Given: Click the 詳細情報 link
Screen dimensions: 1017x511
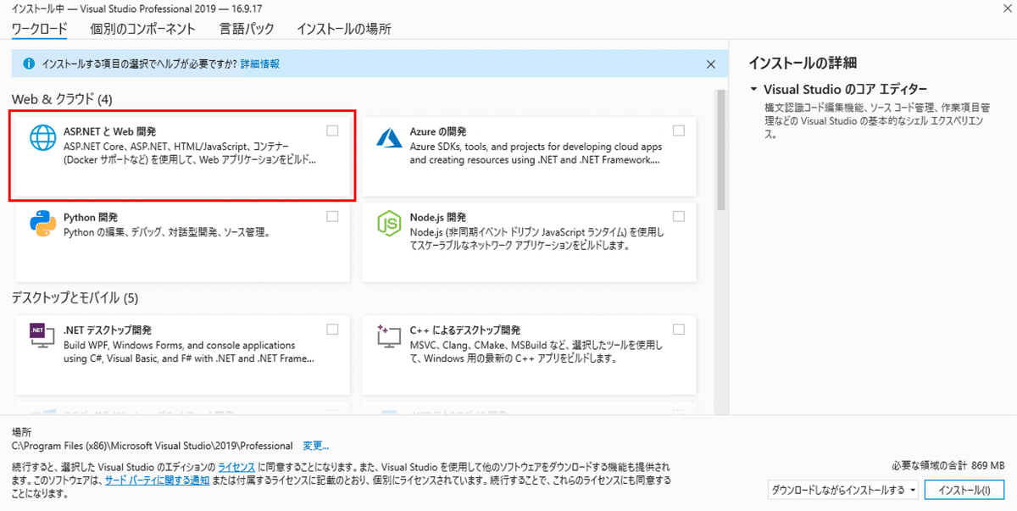Looking at the screenshot, I should click(x=260, y=64).
